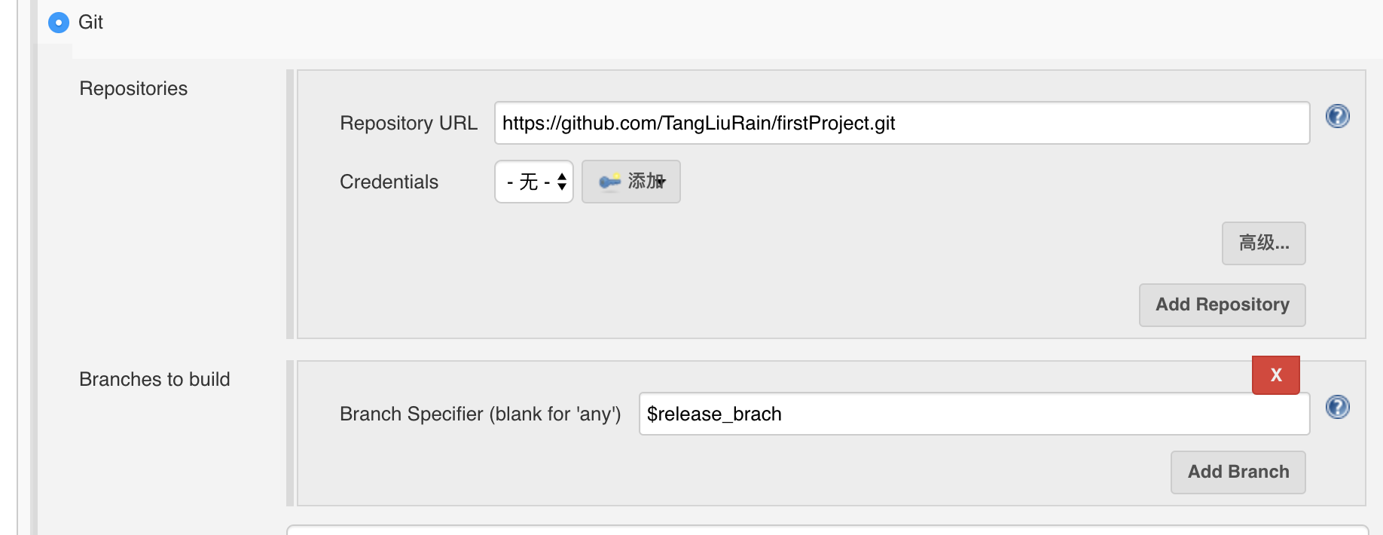Expand the 添加 button's small dropdown arrow
Screen dimensions: 1383x535
(x=661, y=182)
